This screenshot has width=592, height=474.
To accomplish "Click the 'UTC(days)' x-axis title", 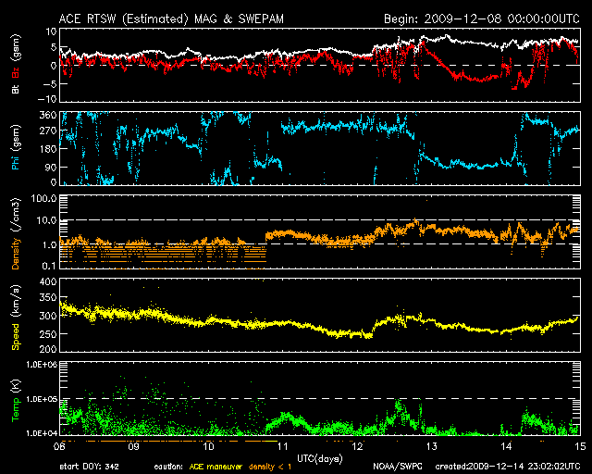I will pos(319,459).
